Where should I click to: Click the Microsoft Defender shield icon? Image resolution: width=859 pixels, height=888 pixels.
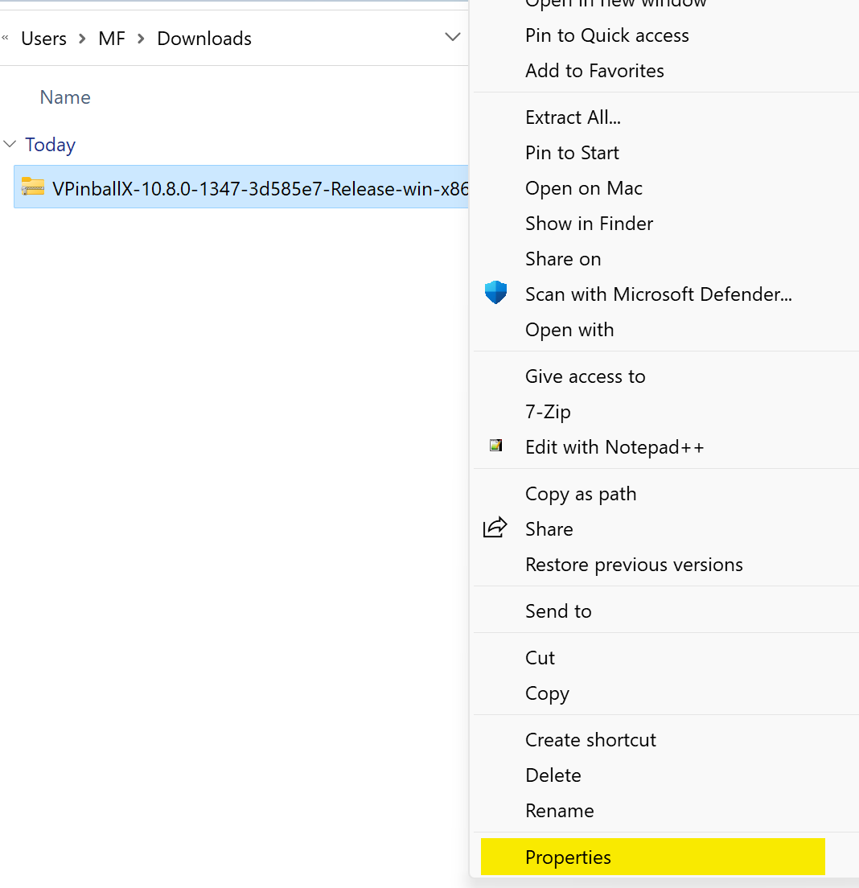click(495, 293)
